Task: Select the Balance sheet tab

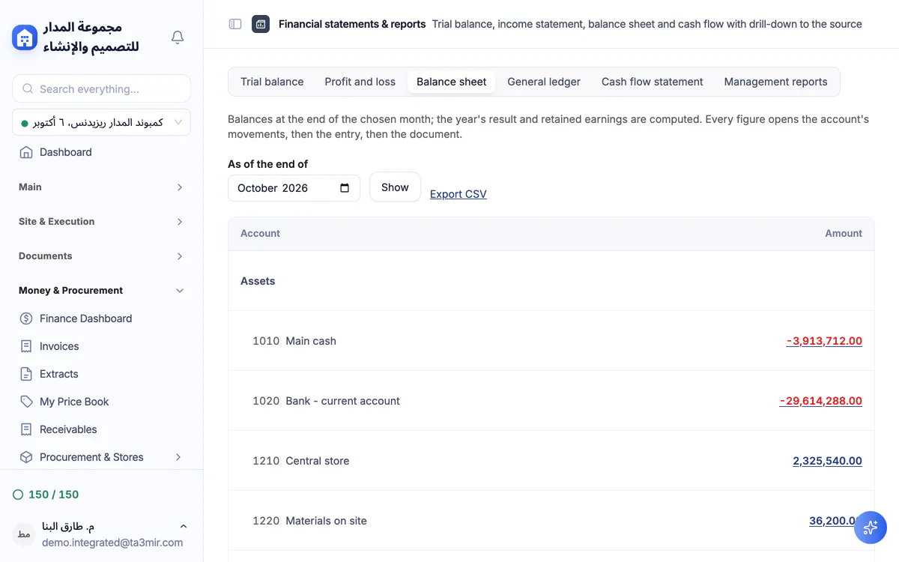Action: [x=451, y=82]
